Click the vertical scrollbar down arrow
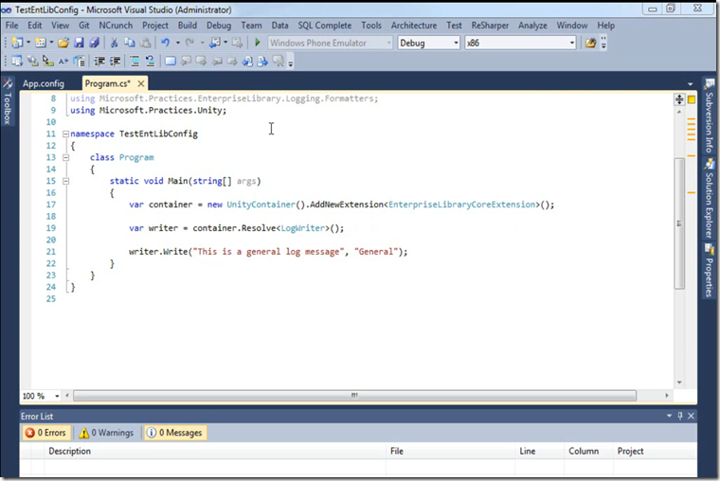This screenshot has height=481, width=720. [x=679, y=383]
